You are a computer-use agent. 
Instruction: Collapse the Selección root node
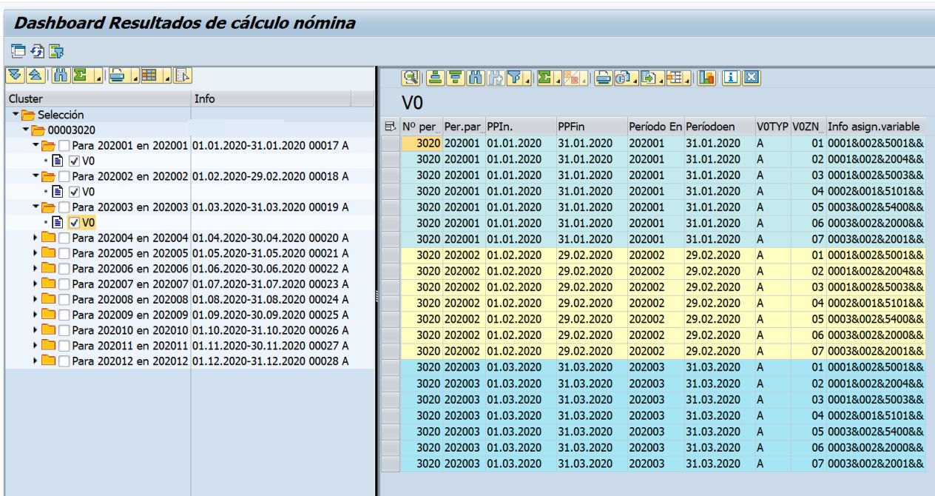click(x=17, y=115)
